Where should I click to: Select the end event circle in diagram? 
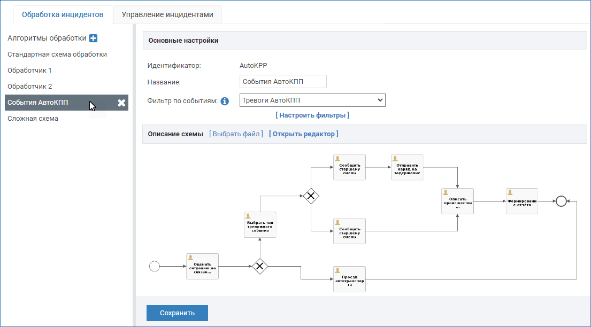coord(561,201)
